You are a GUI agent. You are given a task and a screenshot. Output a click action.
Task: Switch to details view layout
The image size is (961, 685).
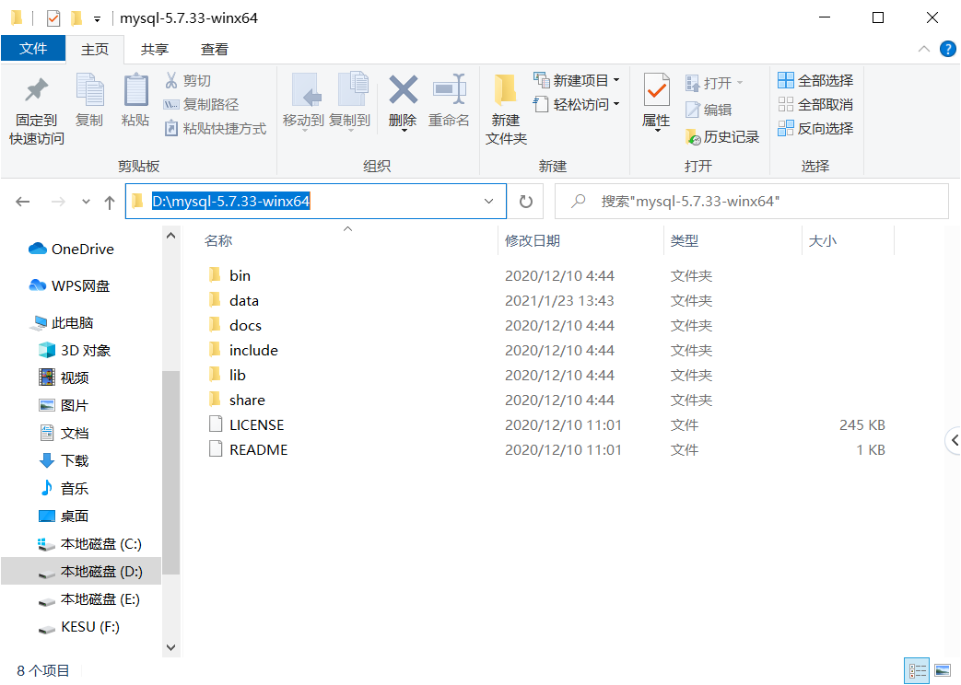coord(917,670)
